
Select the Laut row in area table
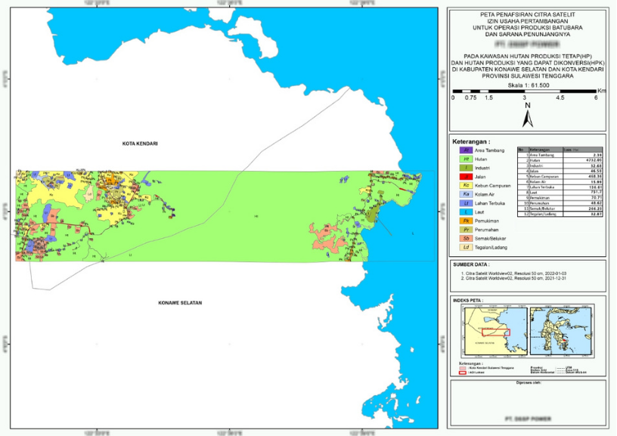point(560,192)
